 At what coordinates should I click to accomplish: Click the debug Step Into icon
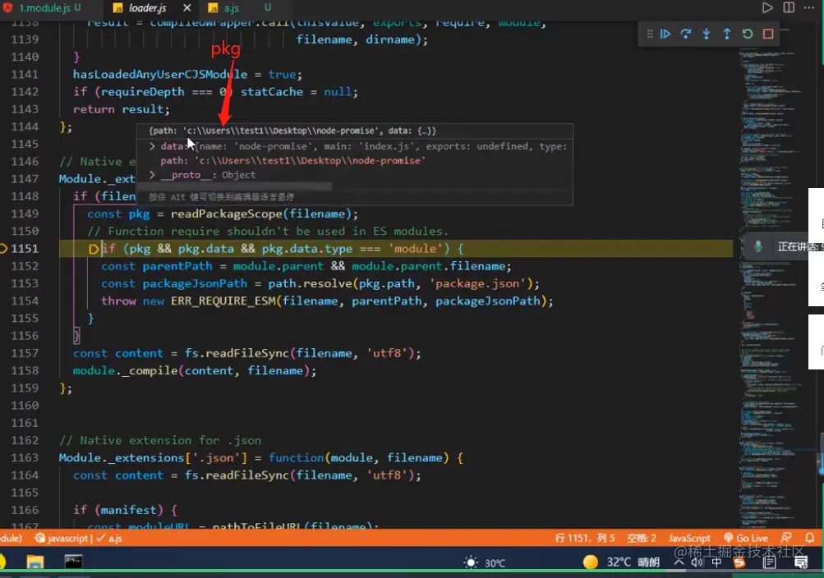point(707,34)
